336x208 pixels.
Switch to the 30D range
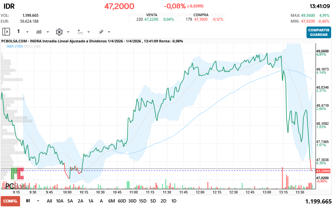pyautogui.click(x=132, y=201)
